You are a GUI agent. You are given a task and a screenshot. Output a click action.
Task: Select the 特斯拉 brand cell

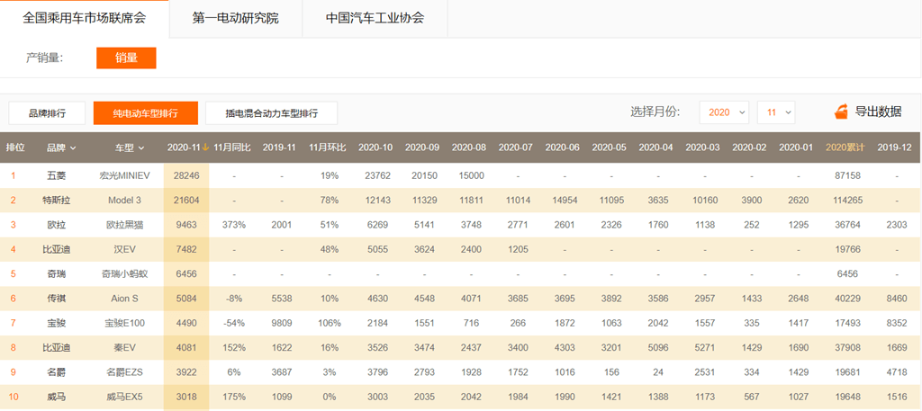[x=57, y=201]
